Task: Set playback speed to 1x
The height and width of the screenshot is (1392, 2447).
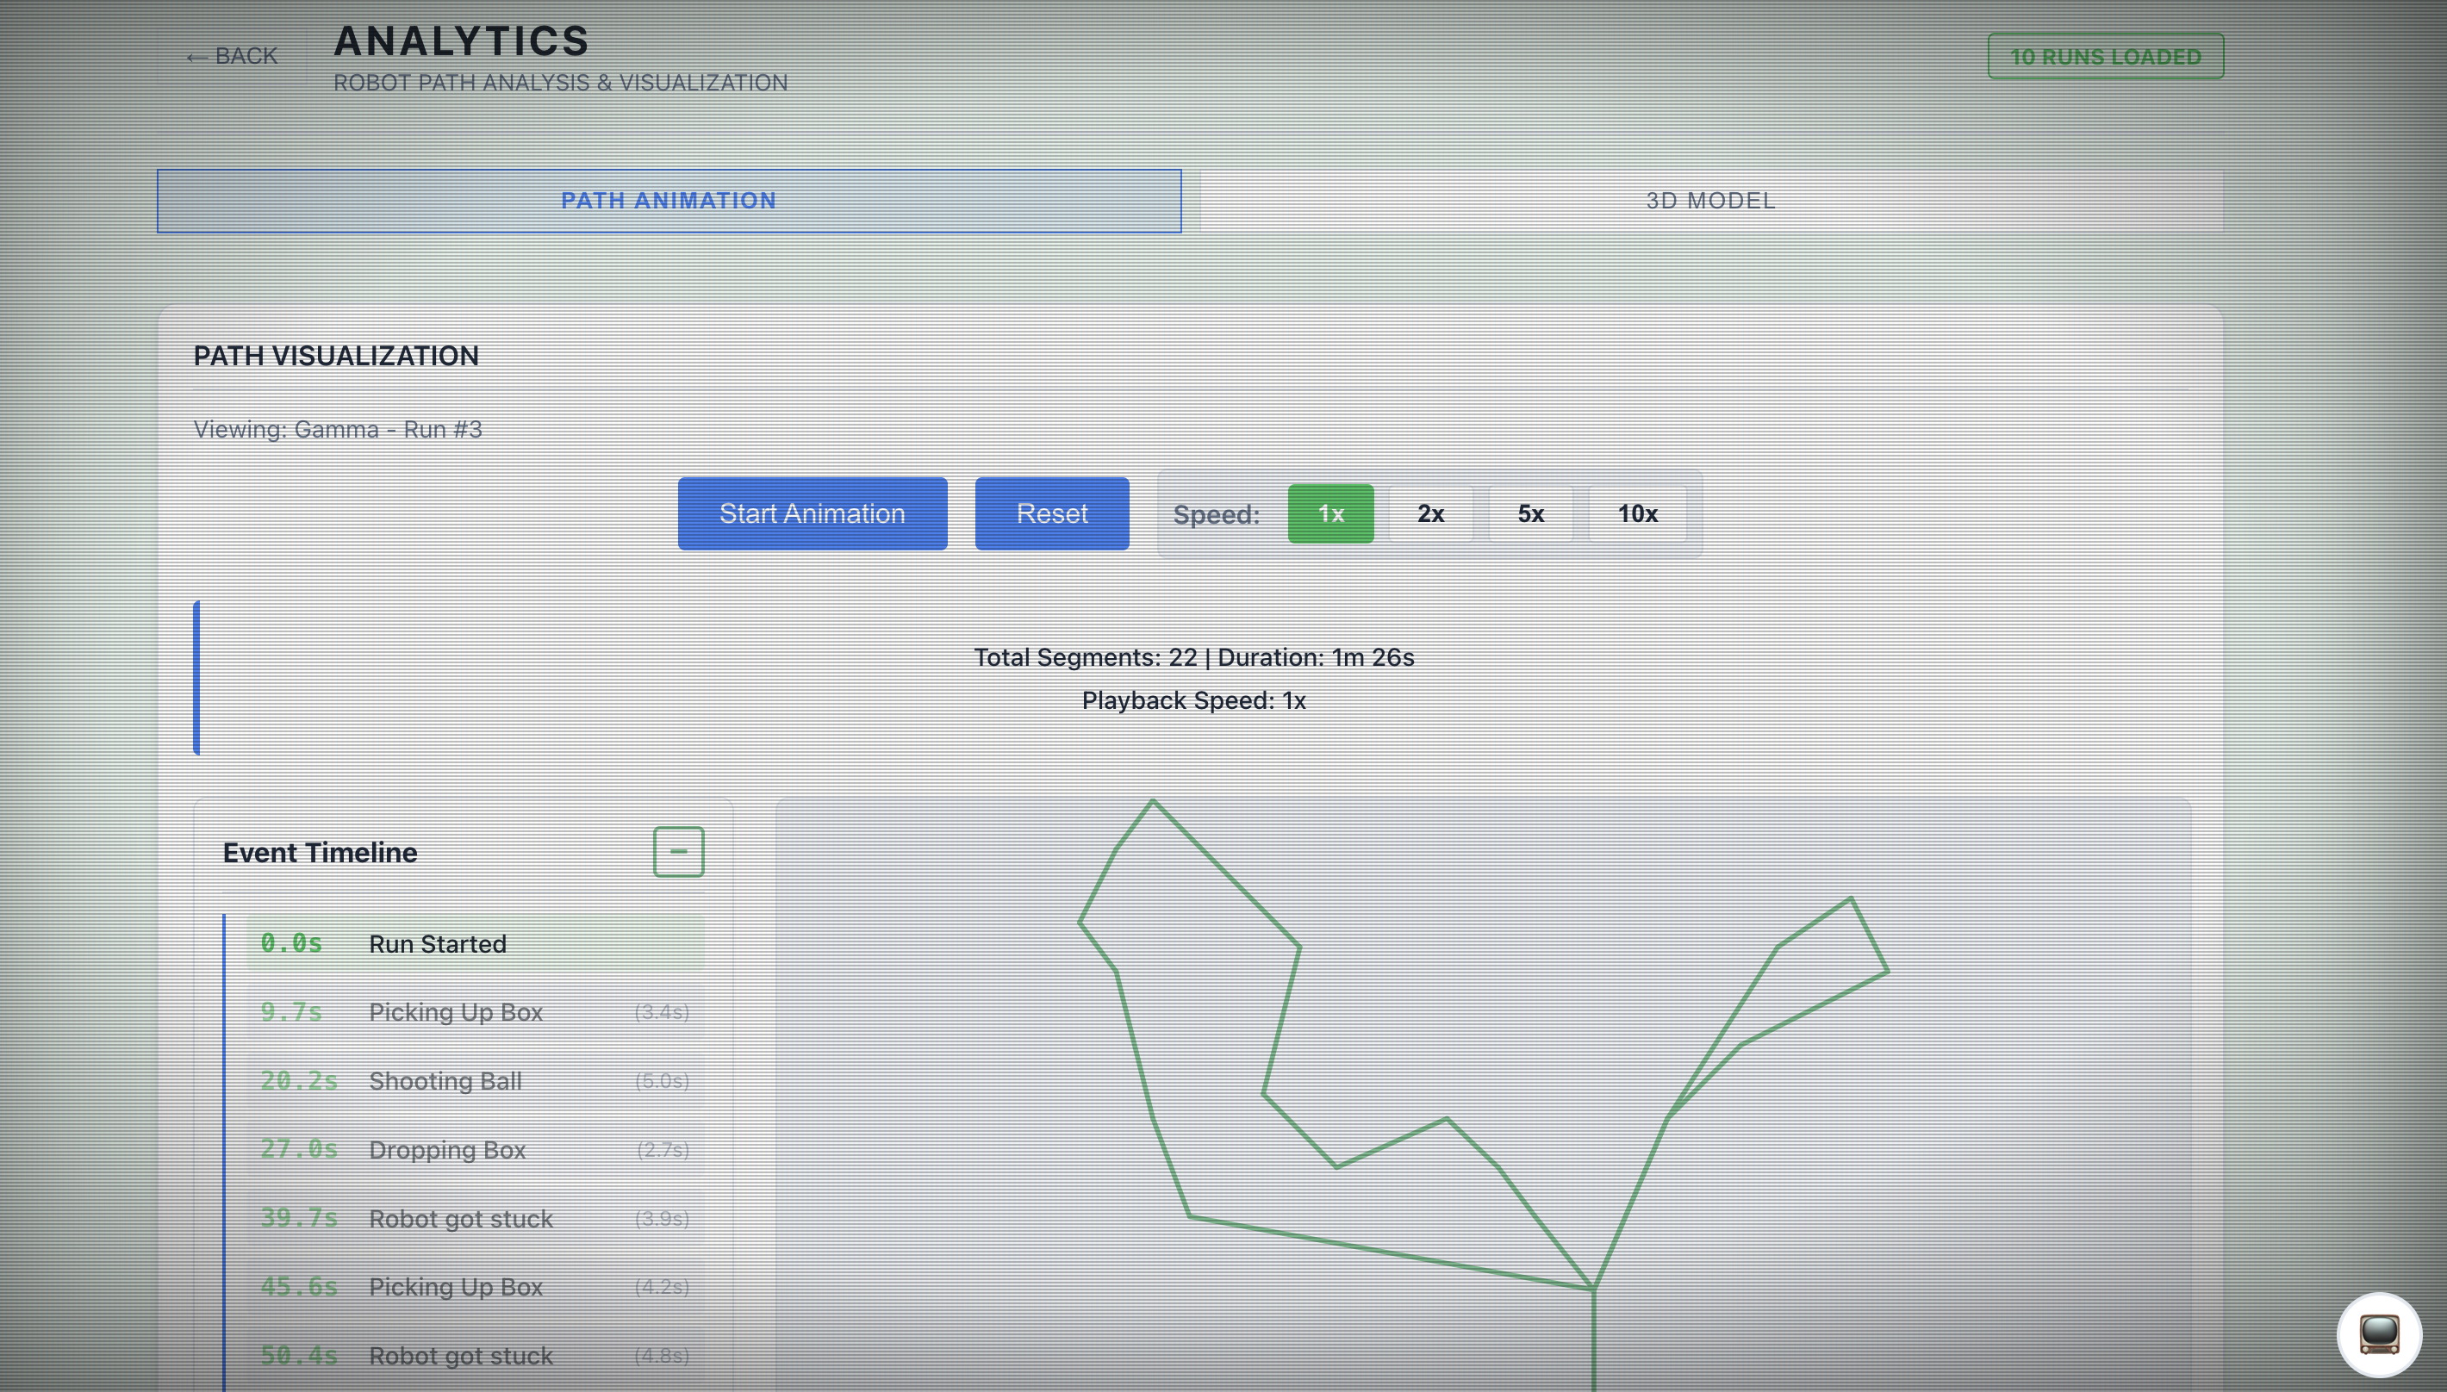Action: click(1330, 513)
